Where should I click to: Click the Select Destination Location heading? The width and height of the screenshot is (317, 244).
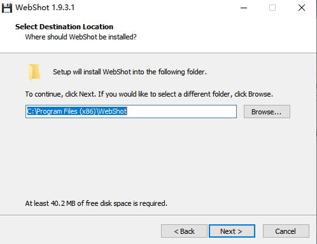pyautogui.click(x=64, y=27)
